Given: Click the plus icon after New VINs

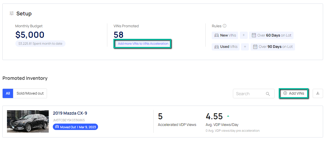Looking at the screenshot, I should [244, 35].
